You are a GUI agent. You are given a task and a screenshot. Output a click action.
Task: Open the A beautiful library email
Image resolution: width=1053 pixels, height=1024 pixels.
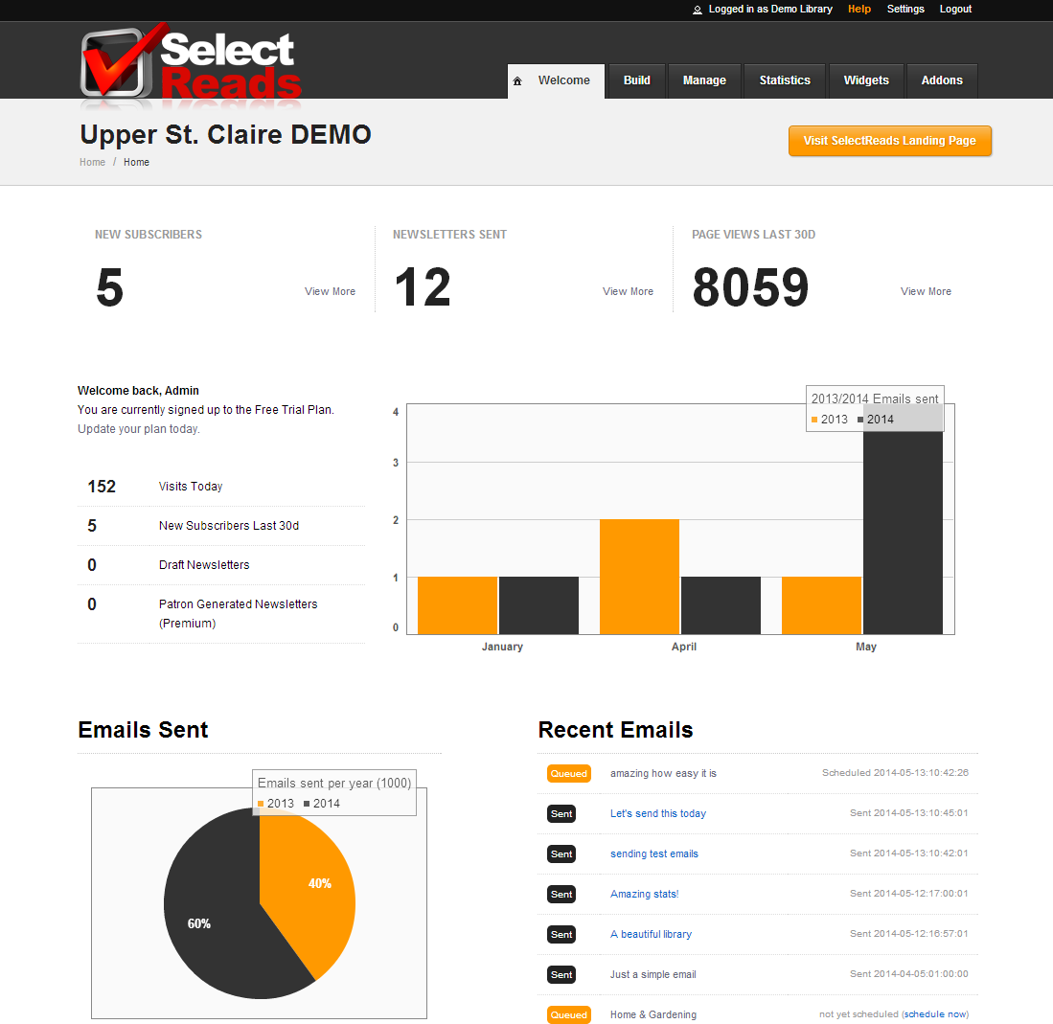(651, 935)
